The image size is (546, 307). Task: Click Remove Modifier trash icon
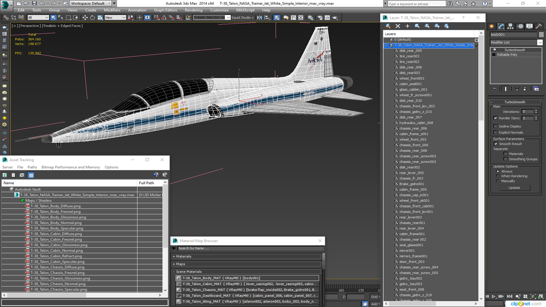point(525,89)
